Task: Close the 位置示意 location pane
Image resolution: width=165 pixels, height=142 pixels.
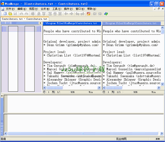Action: [x=40, y=23]
